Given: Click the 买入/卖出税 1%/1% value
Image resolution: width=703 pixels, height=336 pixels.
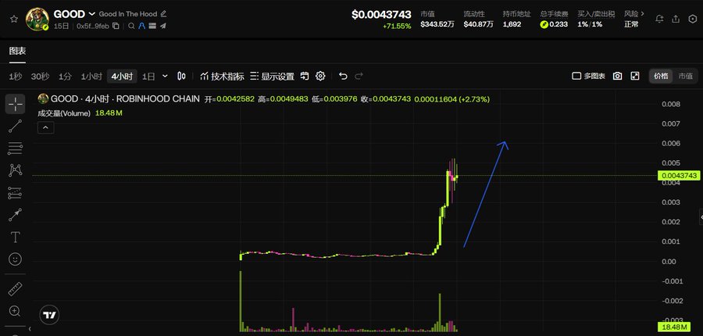Looking at the screenshot, I should coord(590,24).
